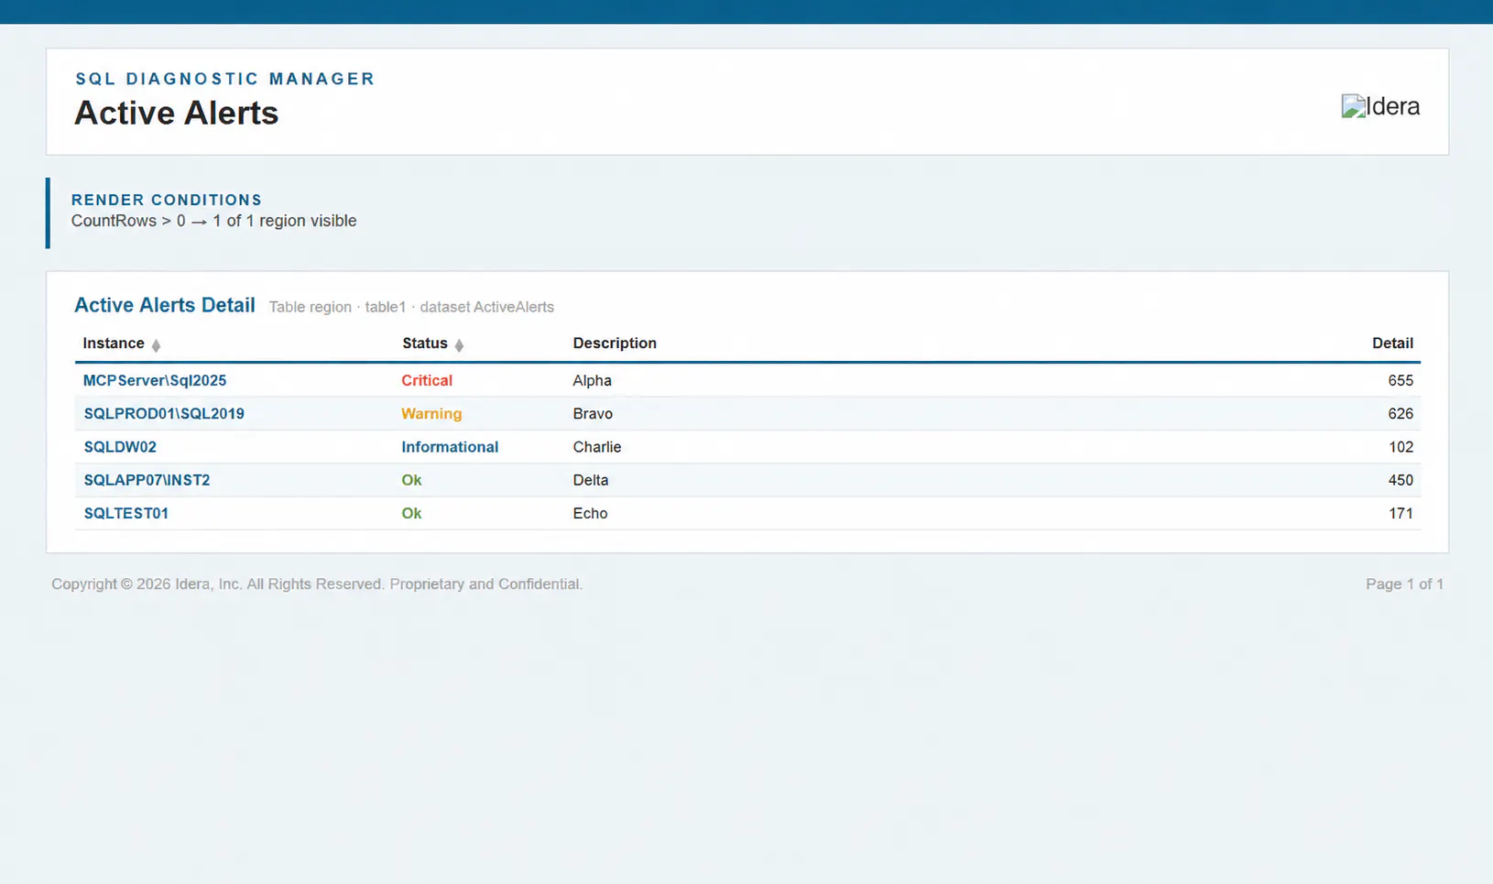
Task: Click the detail value 655
Action: (x=1400, y=380)
